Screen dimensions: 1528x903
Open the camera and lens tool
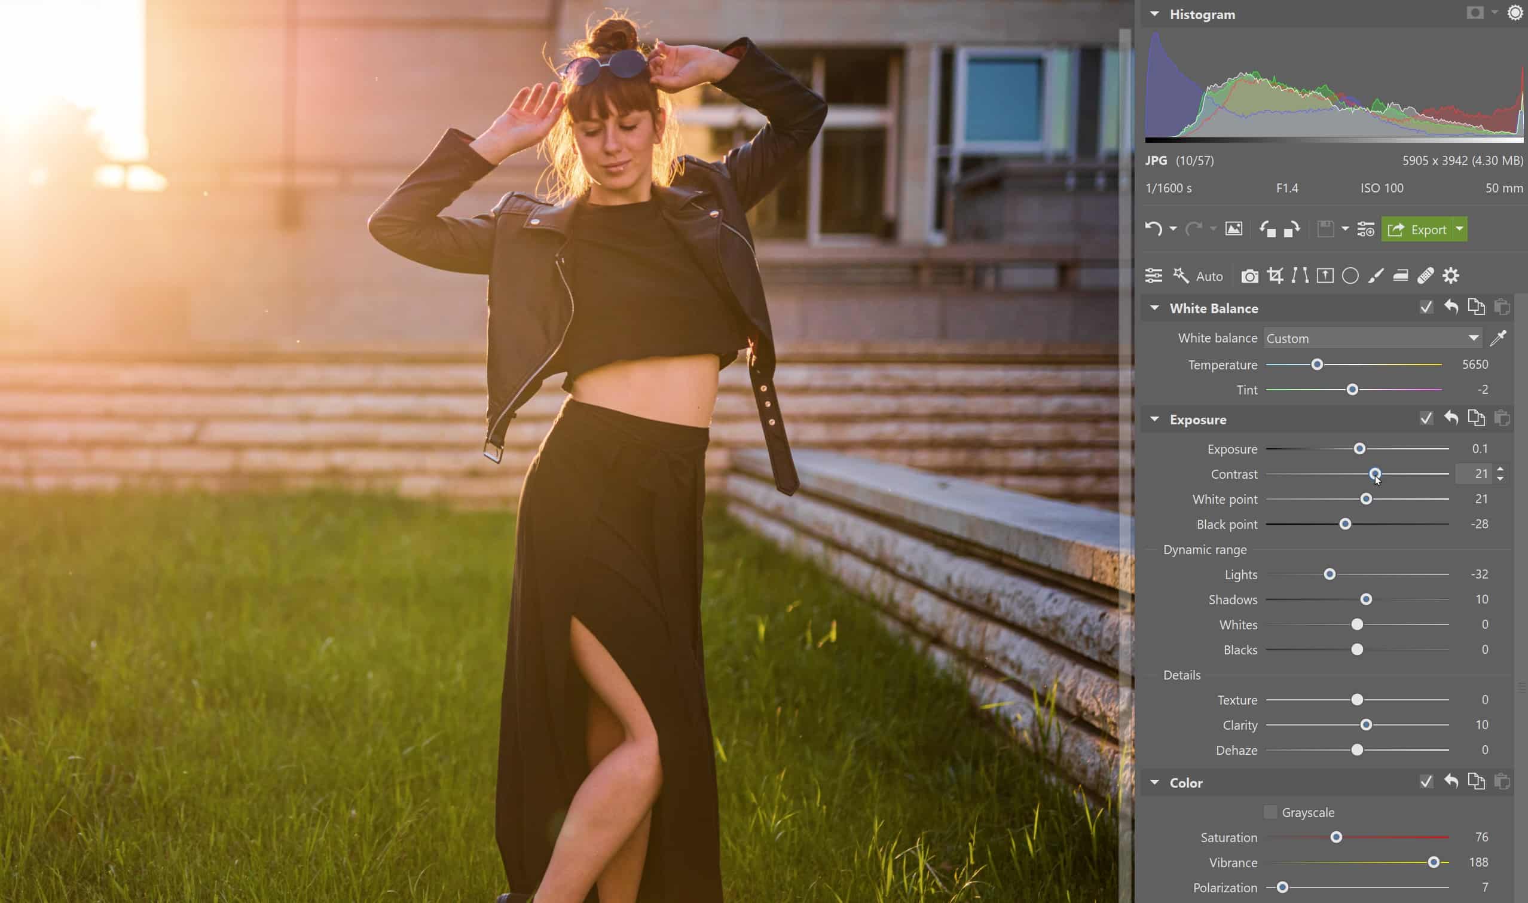(1249, 276)
